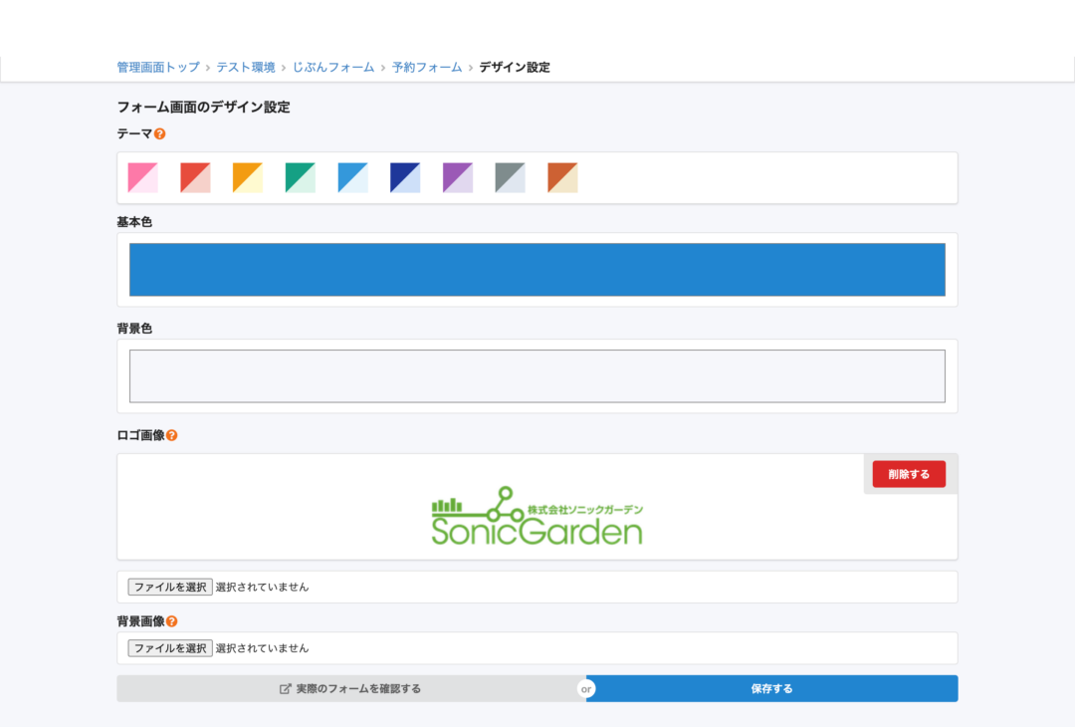
Task: Choose the purple diagonal theme swatch
Action: pyautogui.click(x=456, y=177)
